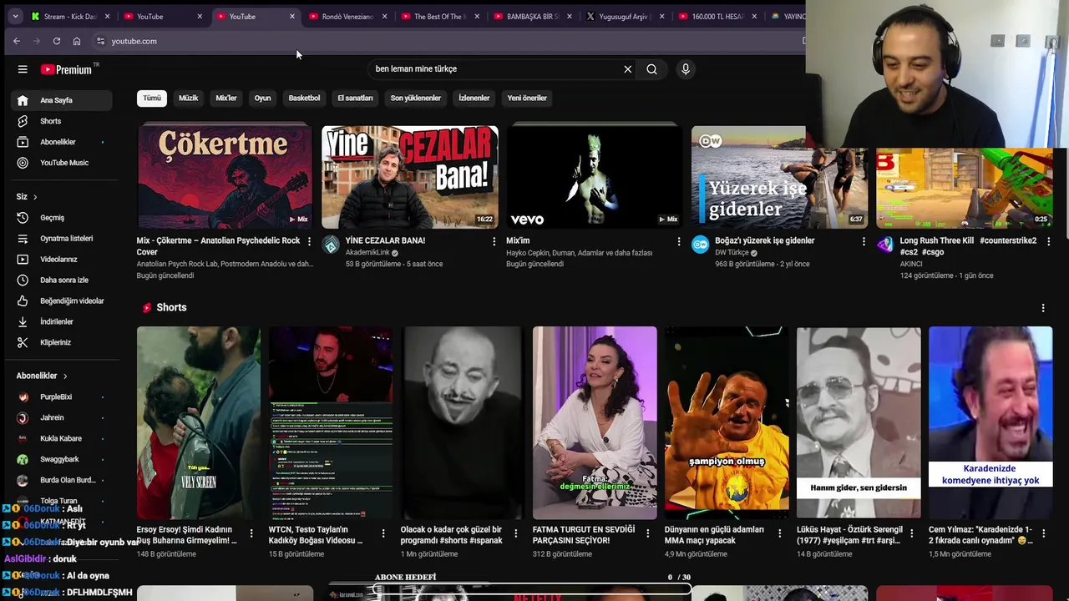Open Beğendiğim videolar in the sidebar

pos(62,300)
